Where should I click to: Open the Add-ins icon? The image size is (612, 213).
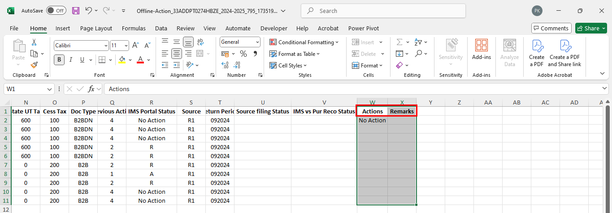[x=481, y=50]
